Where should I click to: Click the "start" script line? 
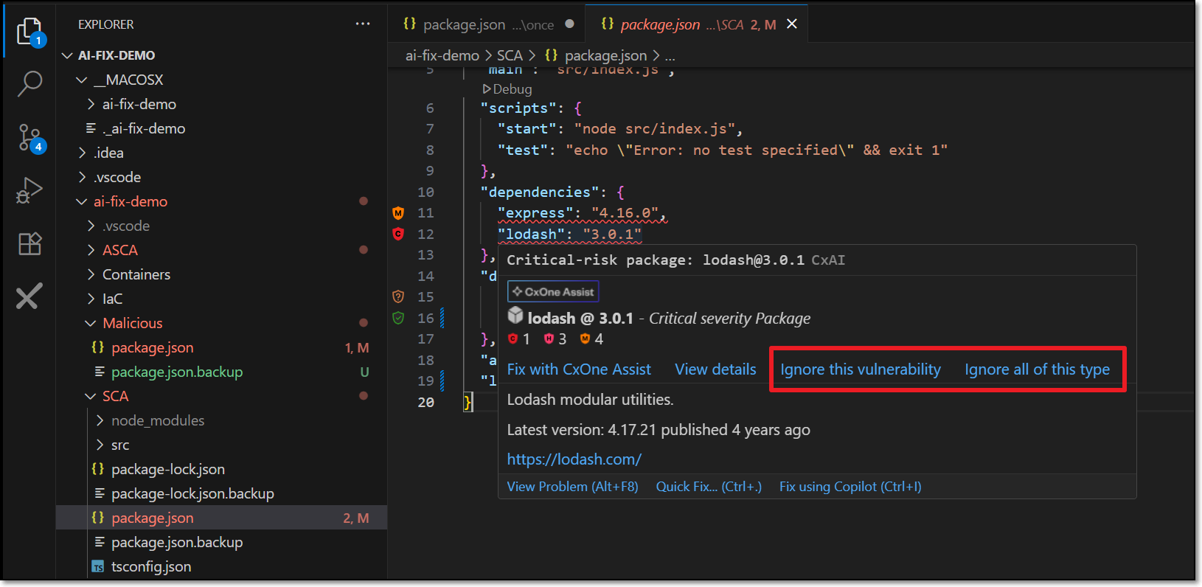tap(619, 129)
